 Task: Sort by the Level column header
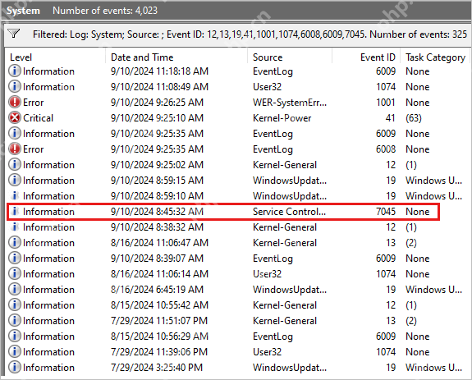21,57
